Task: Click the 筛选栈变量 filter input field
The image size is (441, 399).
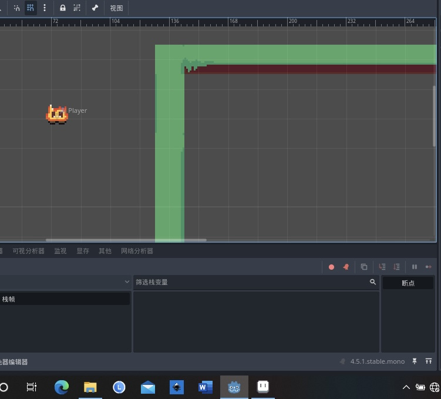Action: click(x=256, y=282)
